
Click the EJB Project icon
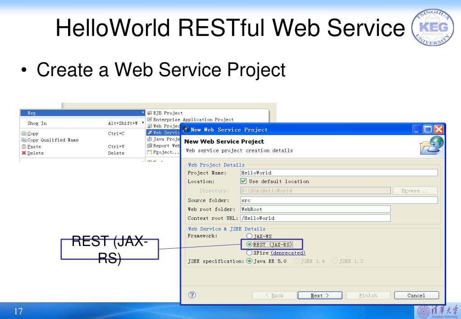150,113
